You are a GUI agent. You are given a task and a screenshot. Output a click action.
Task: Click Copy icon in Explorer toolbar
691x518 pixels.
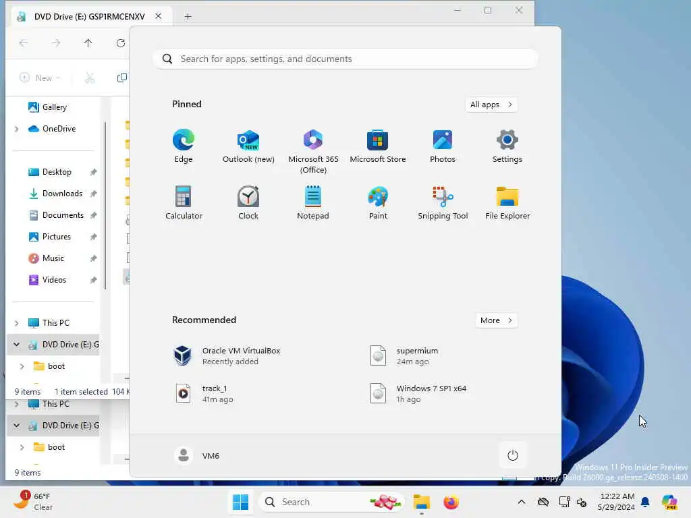122,78
